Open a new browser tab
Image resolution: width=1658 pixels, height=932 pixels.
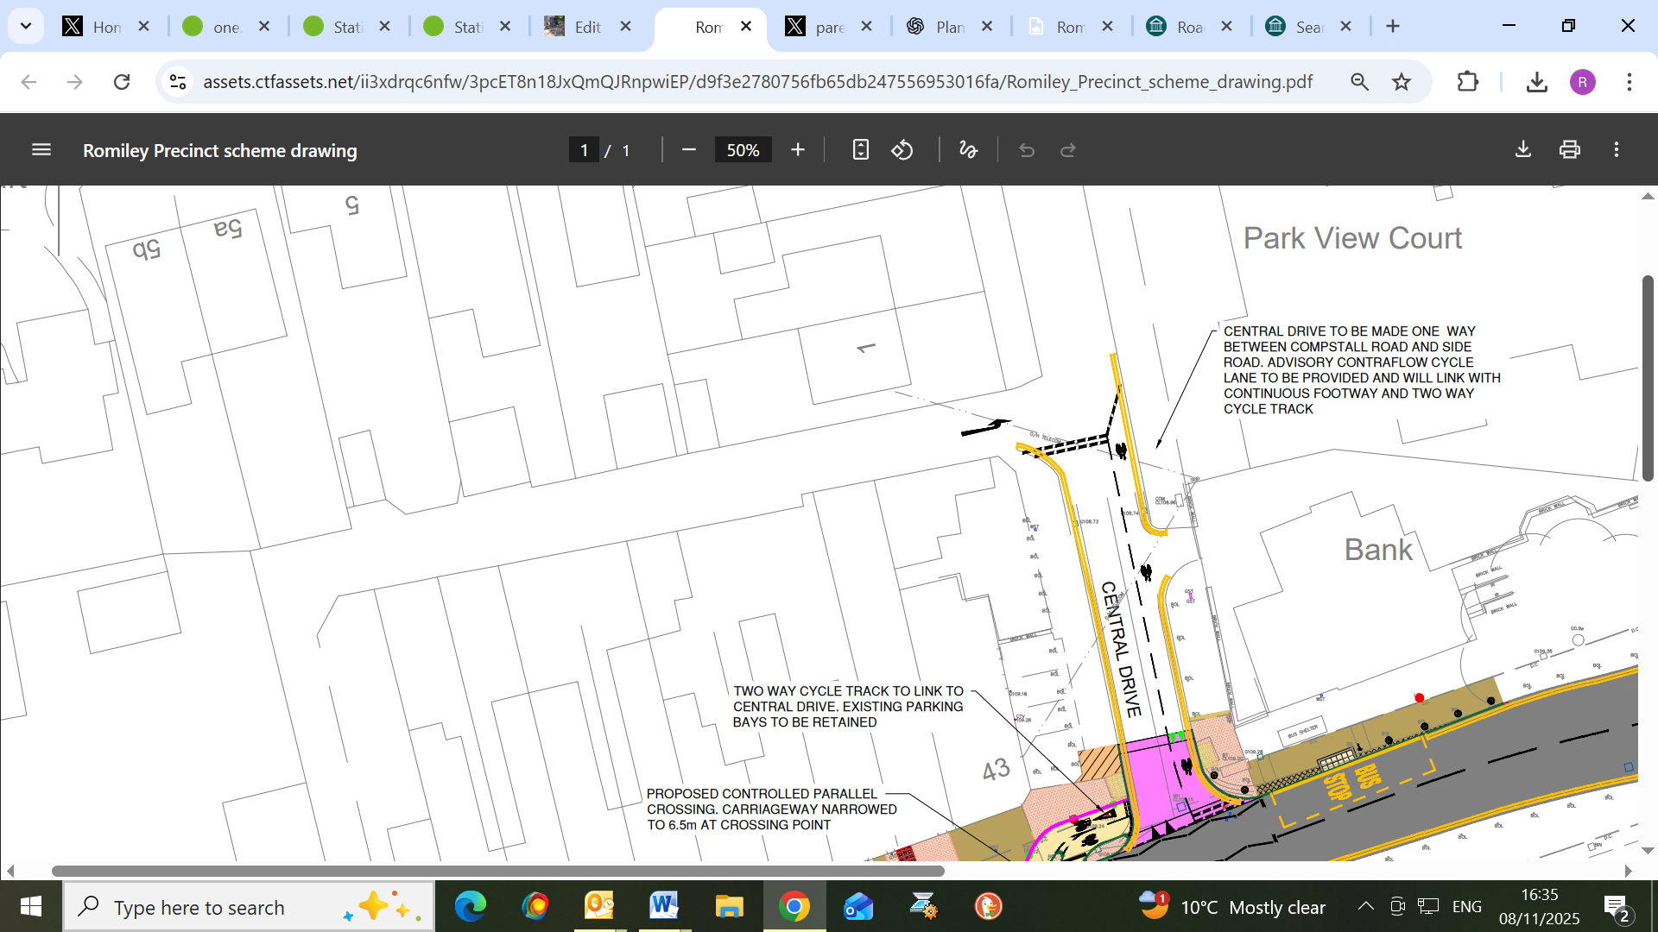(1392, 27)
